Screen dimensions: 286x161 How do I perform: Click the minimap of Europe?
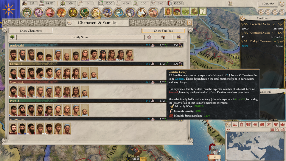coord(255,146)
